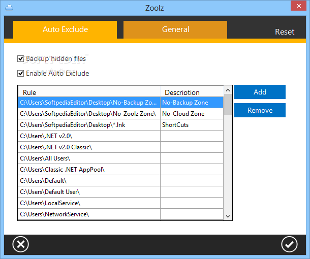
Task: Click the No-Cloud Zone description cell
Action: point(192,114)
